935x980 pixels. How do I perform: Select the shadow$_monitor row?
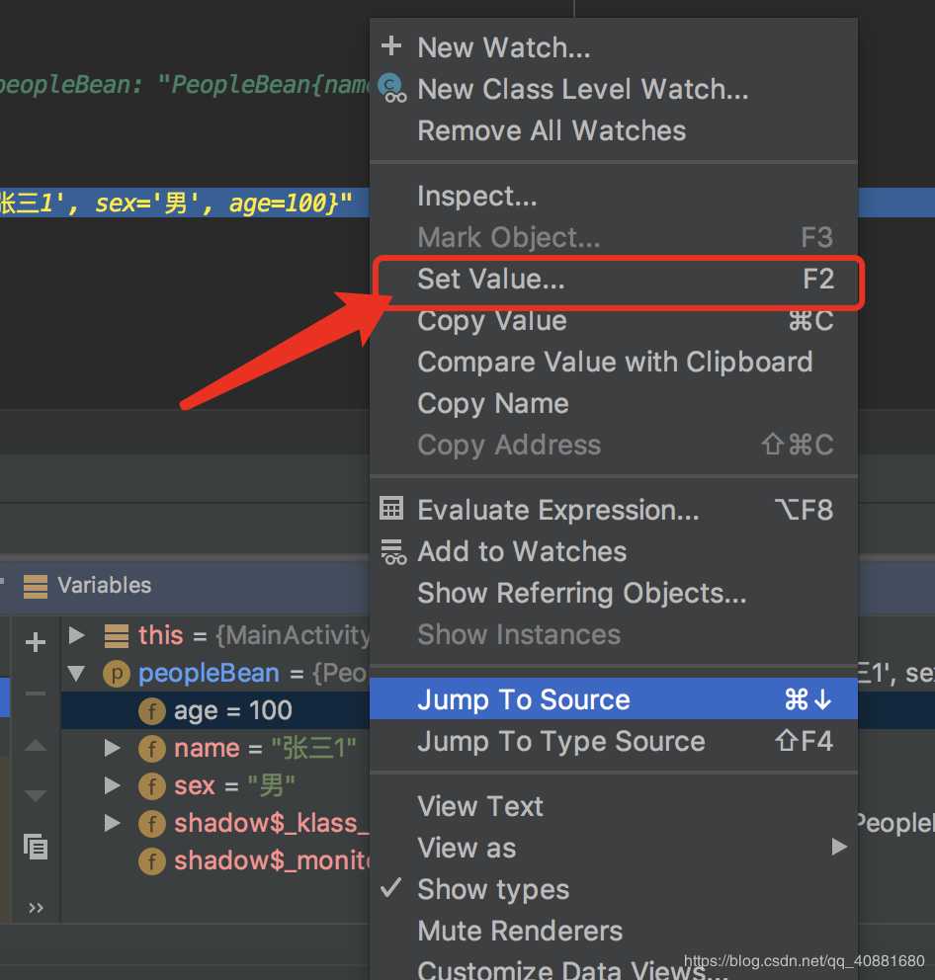(215, 860)
